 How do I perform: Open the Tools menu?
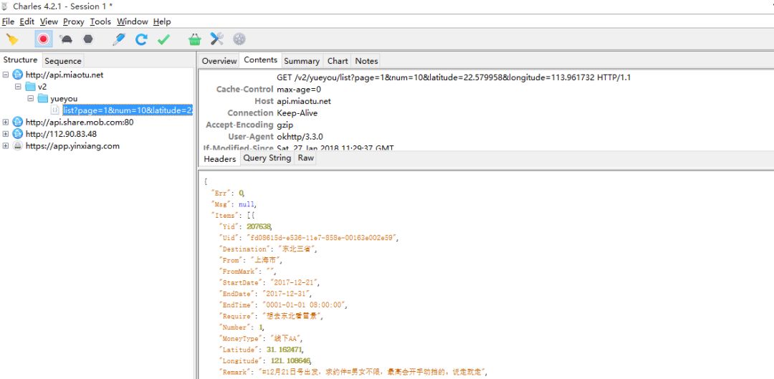[100, 21]
